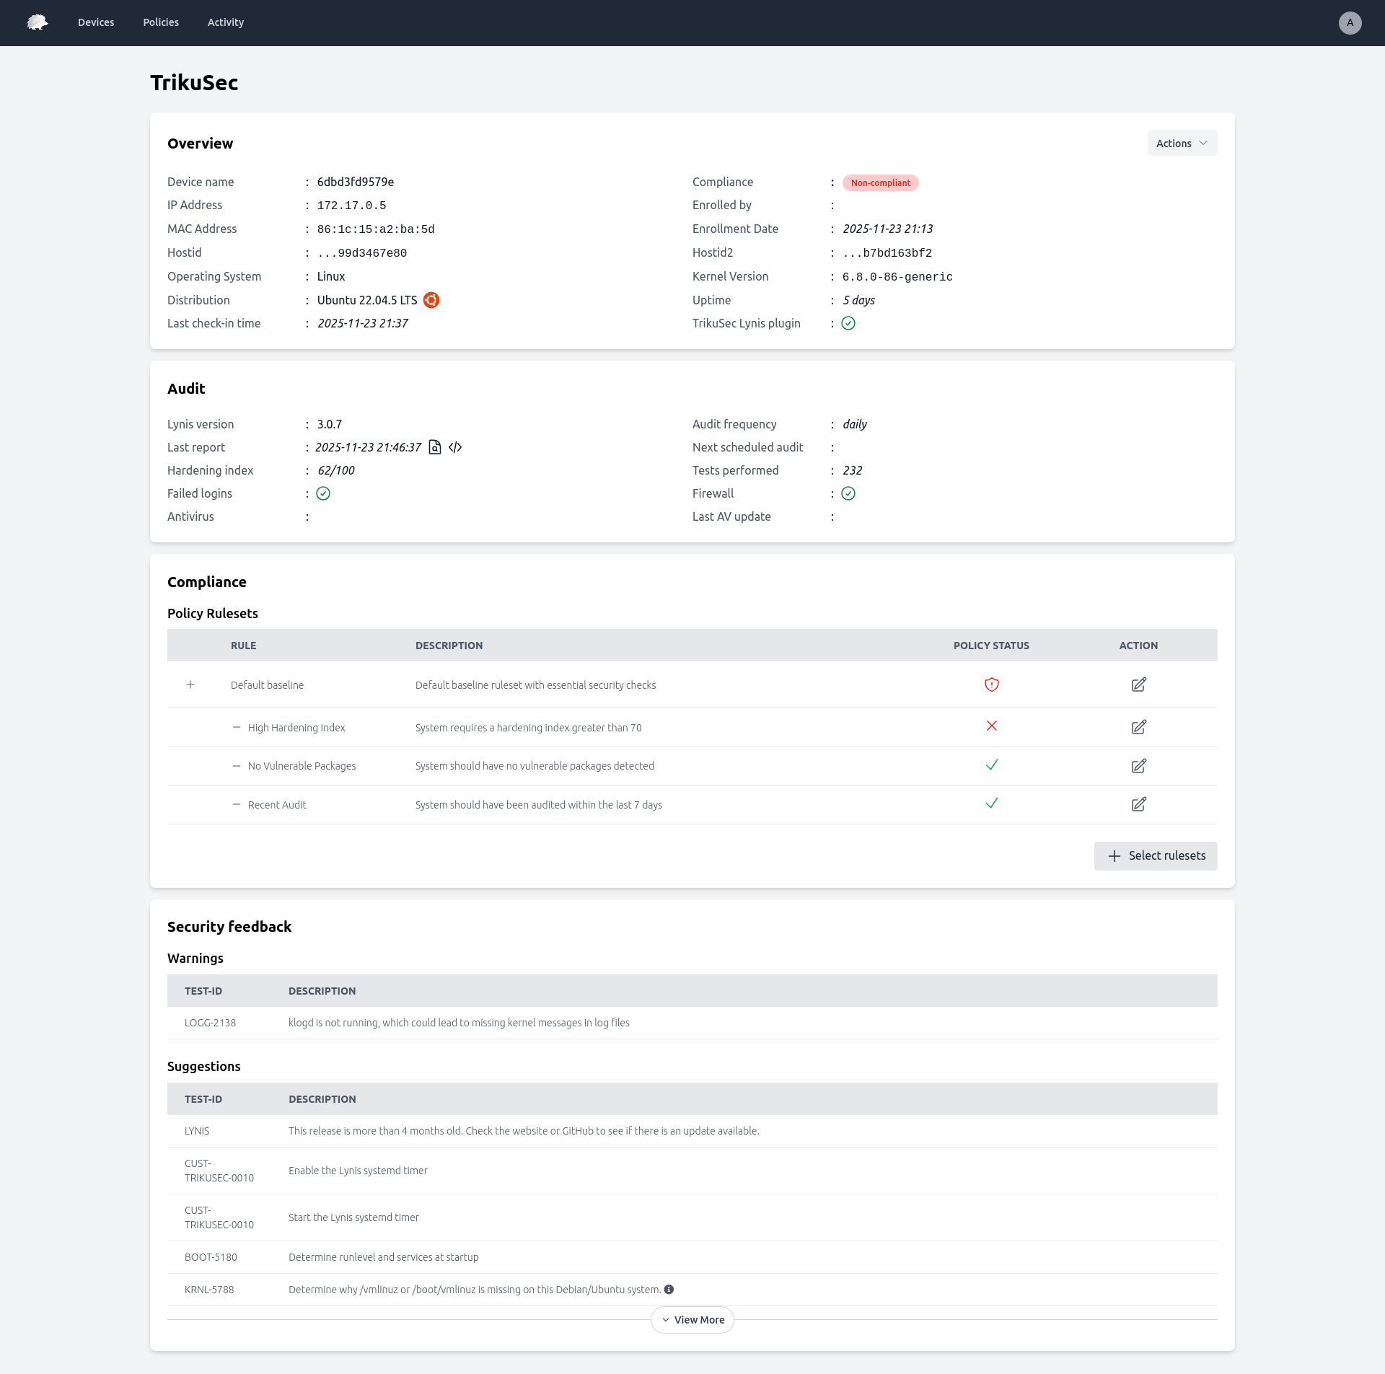Click the red shield alert on Default baseline
Screen dimensions: 1385x1374
[992, 684]
